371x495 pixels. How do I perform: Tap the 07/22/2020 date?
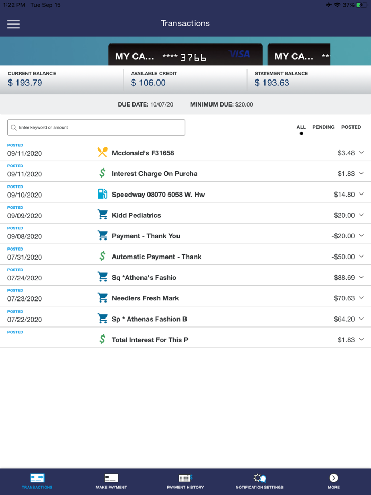click(24, 320)
